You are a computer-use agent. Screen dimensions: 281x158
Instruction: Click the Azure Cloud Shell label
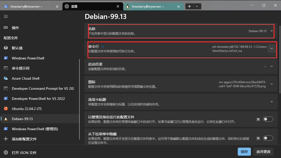[x=26, y=78]
